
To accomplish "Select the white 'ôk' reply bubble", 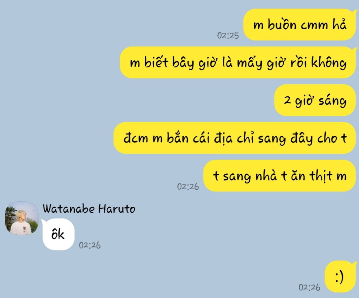I will click(58, 234).
